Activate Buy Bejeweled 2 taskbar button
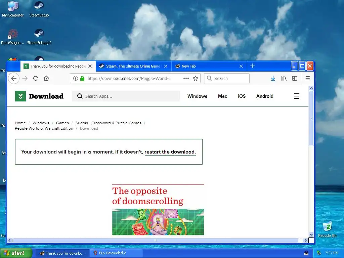This screenshot has width=344, height=258. [116, 253]
